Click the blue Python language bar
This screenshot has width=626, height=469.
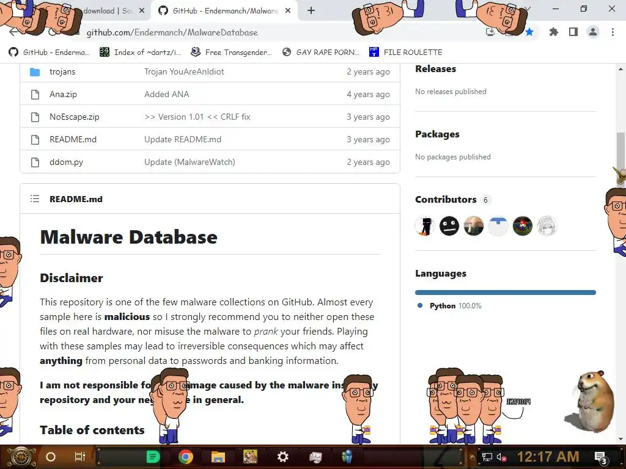[x=506, y=293]
